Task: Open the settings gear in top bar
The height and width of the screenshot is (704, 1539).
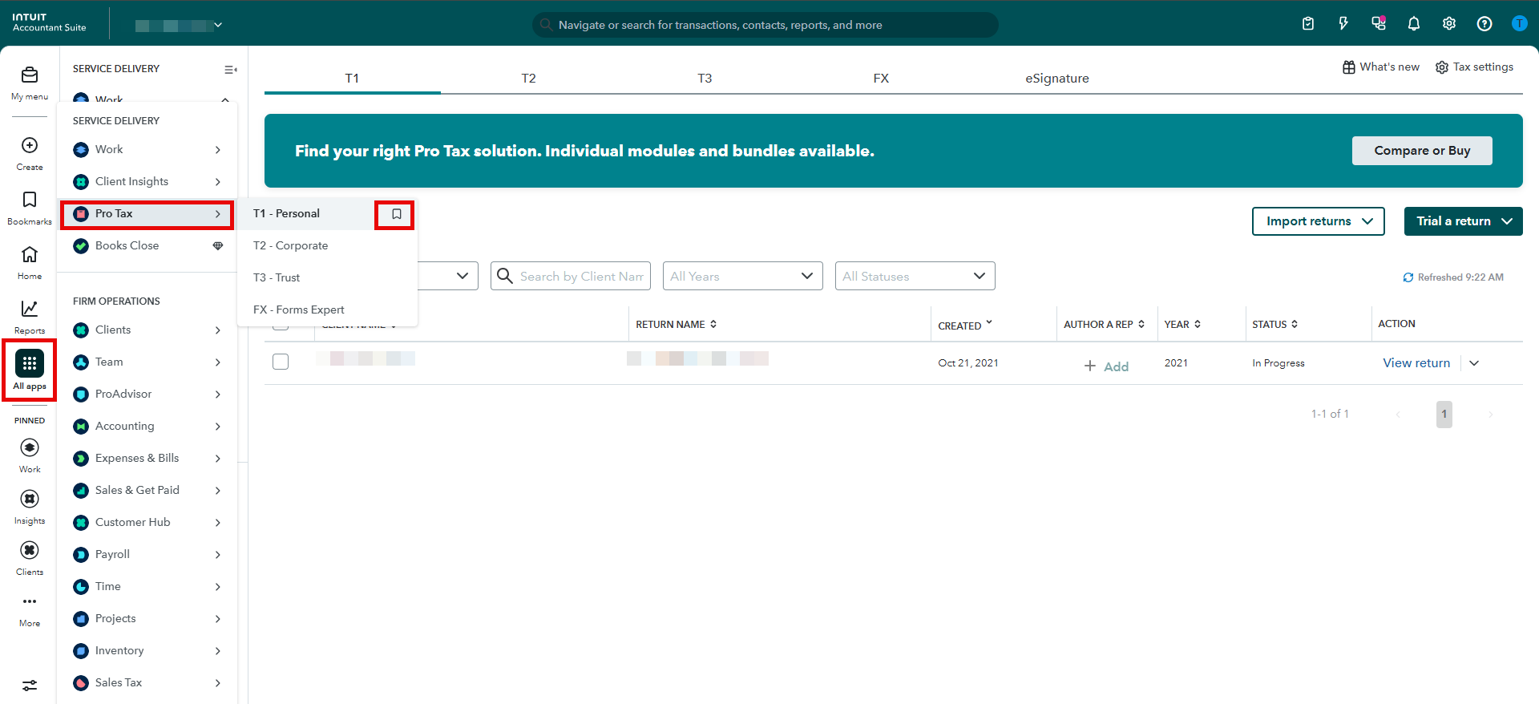Action: (1448, 24)
